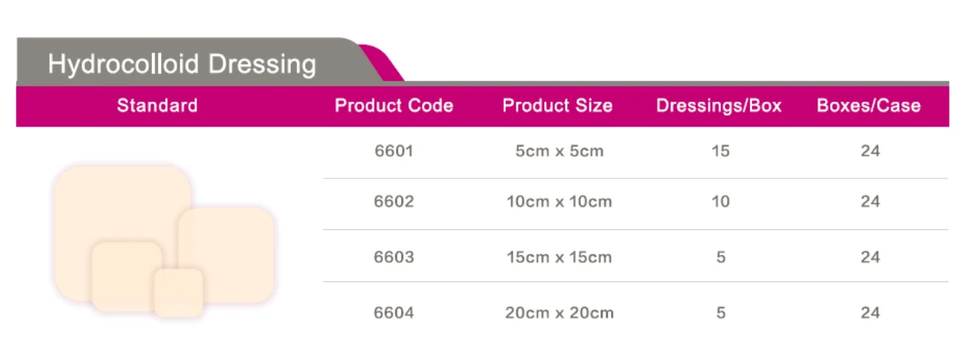
Task: Click the Standard column header
Action: [x=157, y=106]
